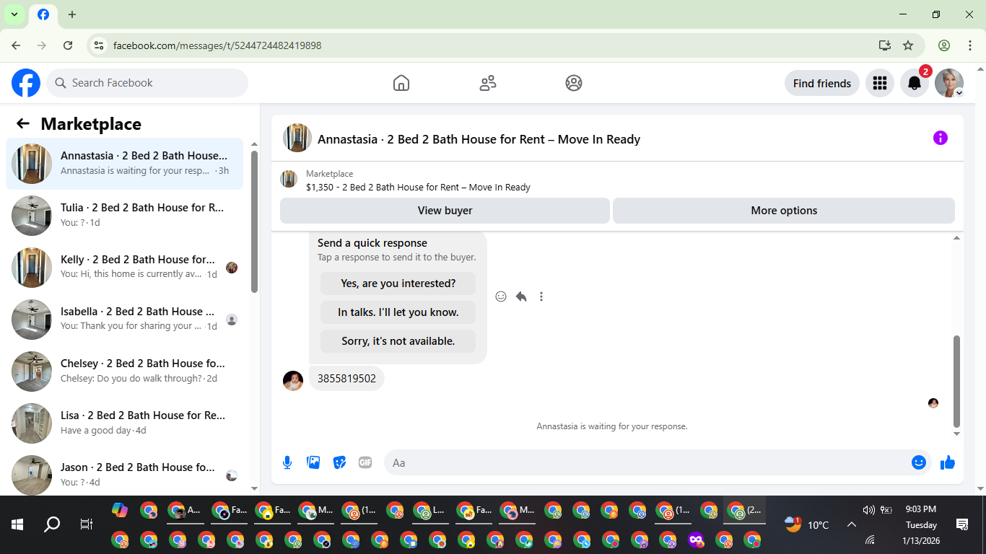Viewport: 986px width, 554px height.
Task: Click the address bar URL facebook.com/messages
Action: coord(217,45)
